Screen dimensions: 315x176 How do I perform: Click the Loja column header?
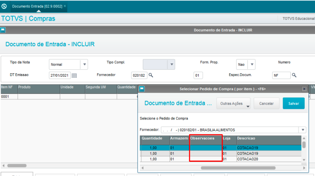coord(229,140)
